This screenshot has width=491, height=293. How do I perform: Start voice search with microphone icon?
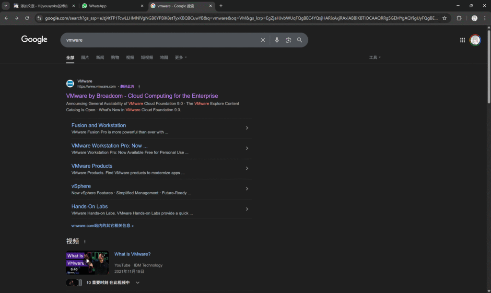(x=277, y=40)
